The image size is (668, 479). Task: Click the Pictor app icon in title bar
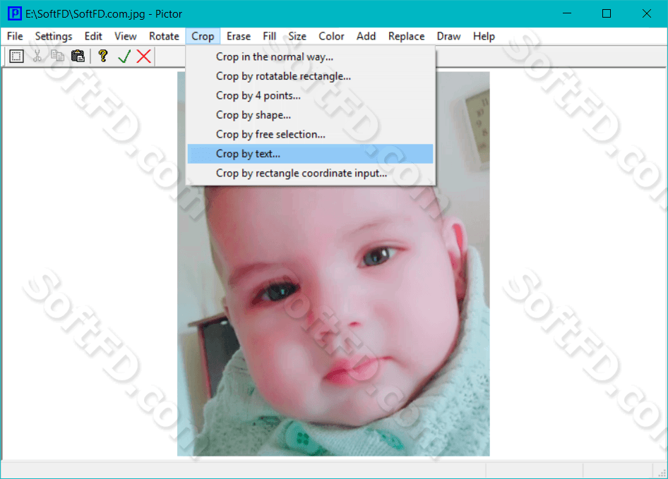coord(15,13)
